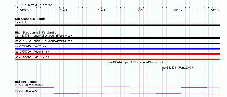227x97 pixels.
Task: Open the 10q21.1 band label
Action: (21, 22)
